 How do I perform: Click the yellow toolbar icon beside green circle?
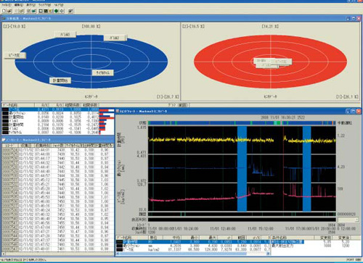(x=51, y=11)
